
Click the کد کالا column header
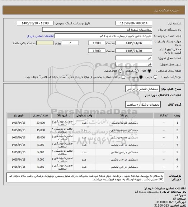[x=164, y=116]
